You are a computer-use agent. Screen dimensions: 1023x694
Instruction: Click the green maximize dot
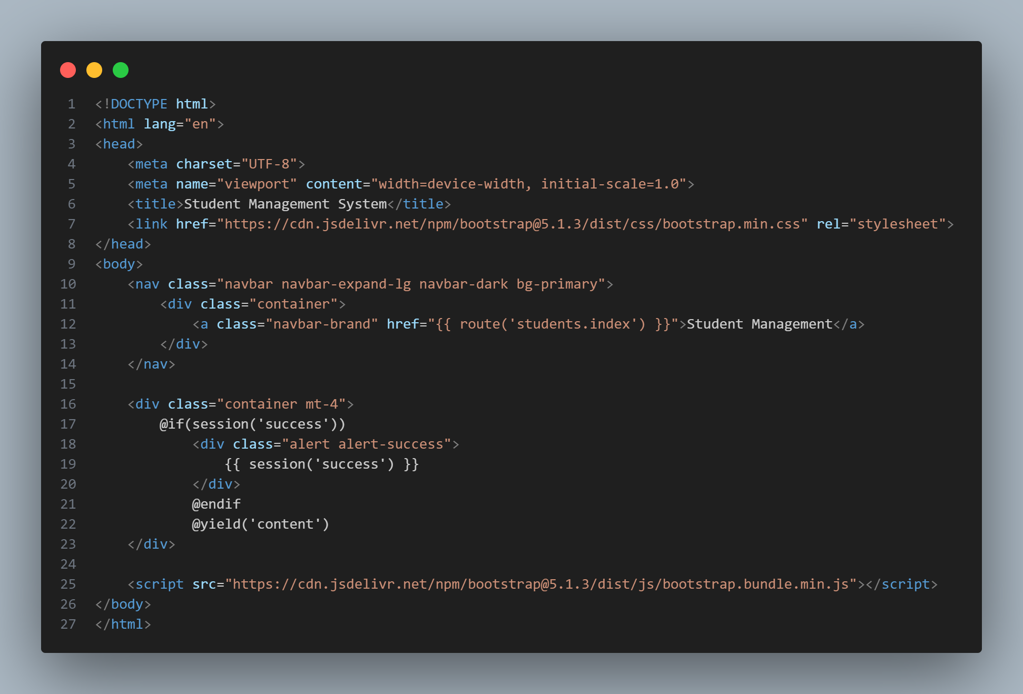(121, 70)
